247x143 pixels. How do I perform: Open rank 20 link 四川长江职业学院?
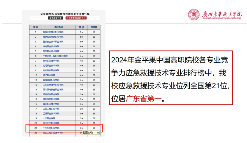click(51, 123)
